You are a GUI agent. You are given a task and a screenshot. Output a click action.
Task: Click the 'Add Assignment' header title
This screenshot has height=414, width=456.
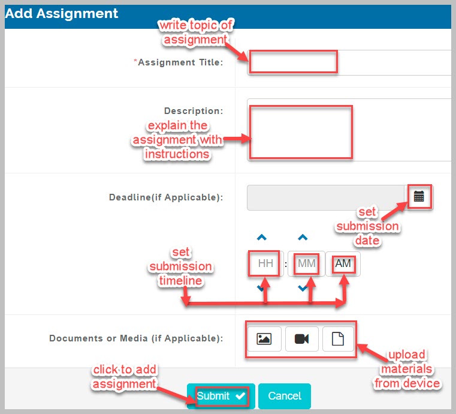point(61,13)
